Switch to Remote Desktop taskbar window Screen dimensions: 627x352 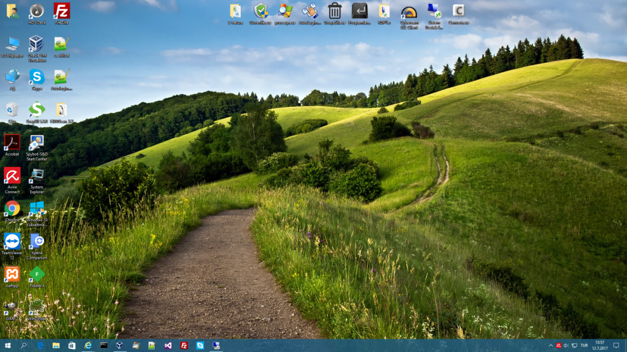[x=216, y=345]
